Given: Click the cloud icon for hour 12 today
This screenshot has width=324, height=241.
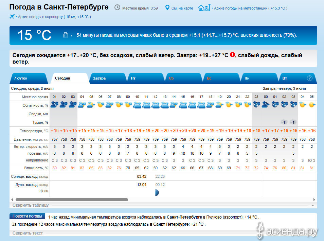Looking at the screenshot, I should point(156,105).
